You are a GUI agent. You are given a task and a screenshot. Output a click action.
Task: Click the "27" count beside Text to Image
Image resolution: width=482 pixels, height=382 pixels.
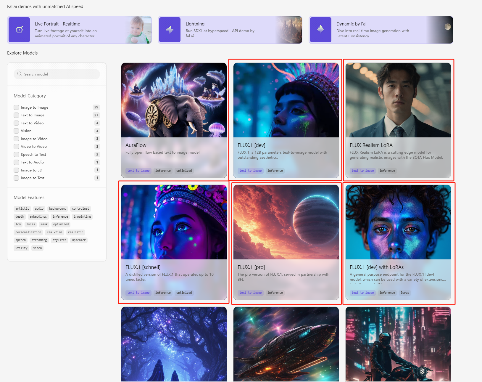96,115
